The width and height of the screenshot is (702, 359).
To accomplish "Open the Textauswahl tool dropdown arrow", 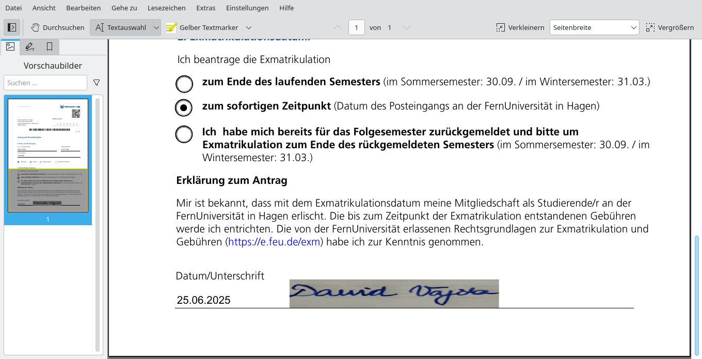I will tap(156, 27).
